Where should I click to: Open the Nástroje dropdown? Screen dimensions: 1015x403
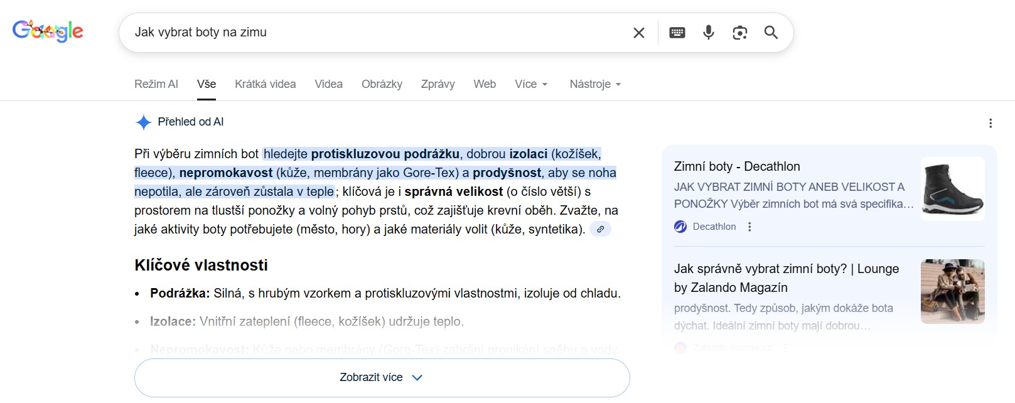pos(595,84)
